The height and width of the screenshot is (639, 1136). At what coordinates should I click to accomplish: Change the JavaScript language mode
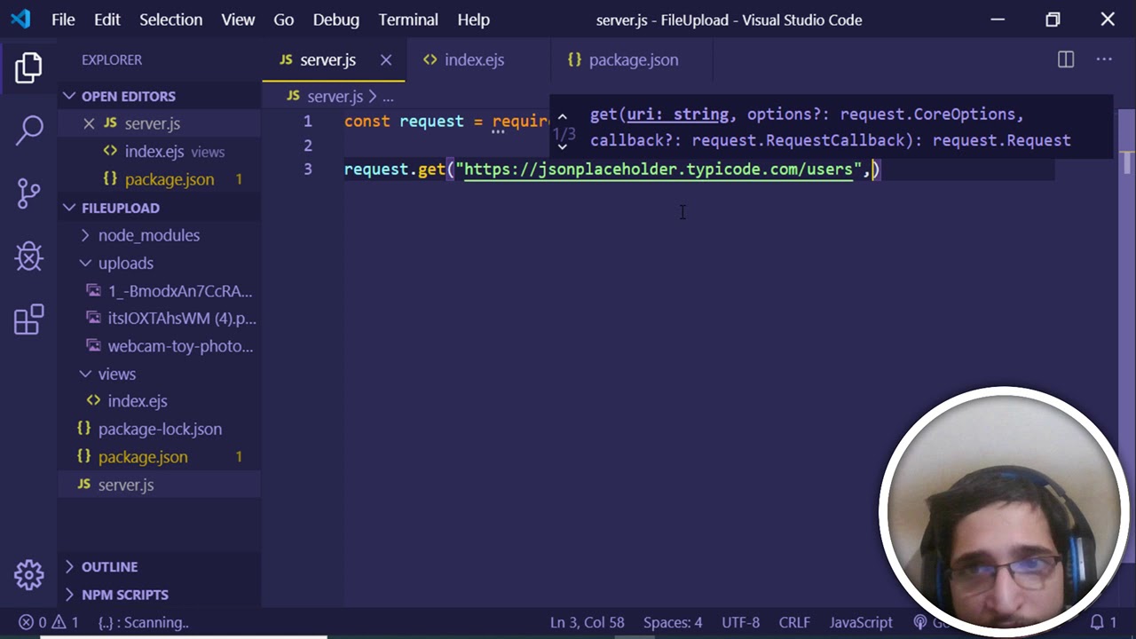tap(860, 622)
